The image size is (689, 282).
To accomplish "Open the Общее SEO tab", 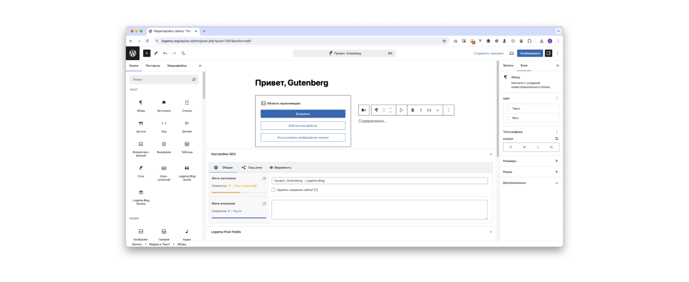I will click(224, 167).
